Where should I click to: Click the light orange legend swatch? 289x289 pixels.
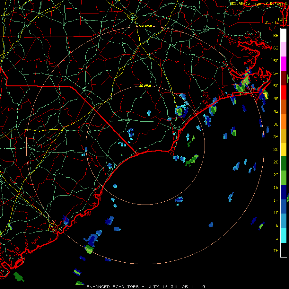284,121
